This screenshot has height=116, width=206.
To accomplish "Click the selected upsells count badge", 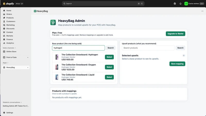I will point(184,55).
